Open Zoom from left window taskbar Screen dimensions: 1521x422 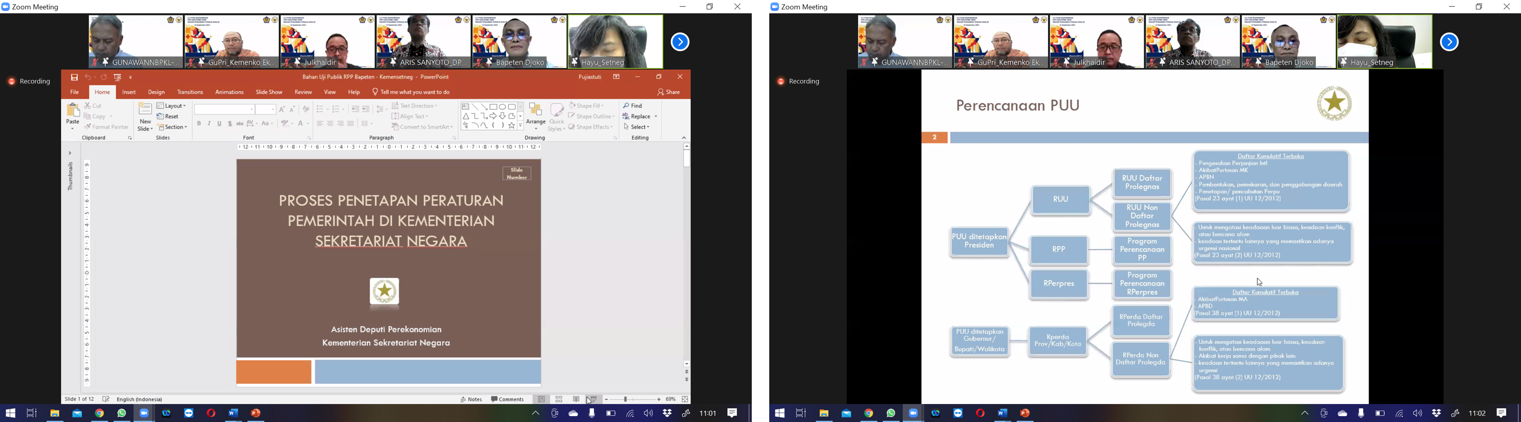(144, 413)
